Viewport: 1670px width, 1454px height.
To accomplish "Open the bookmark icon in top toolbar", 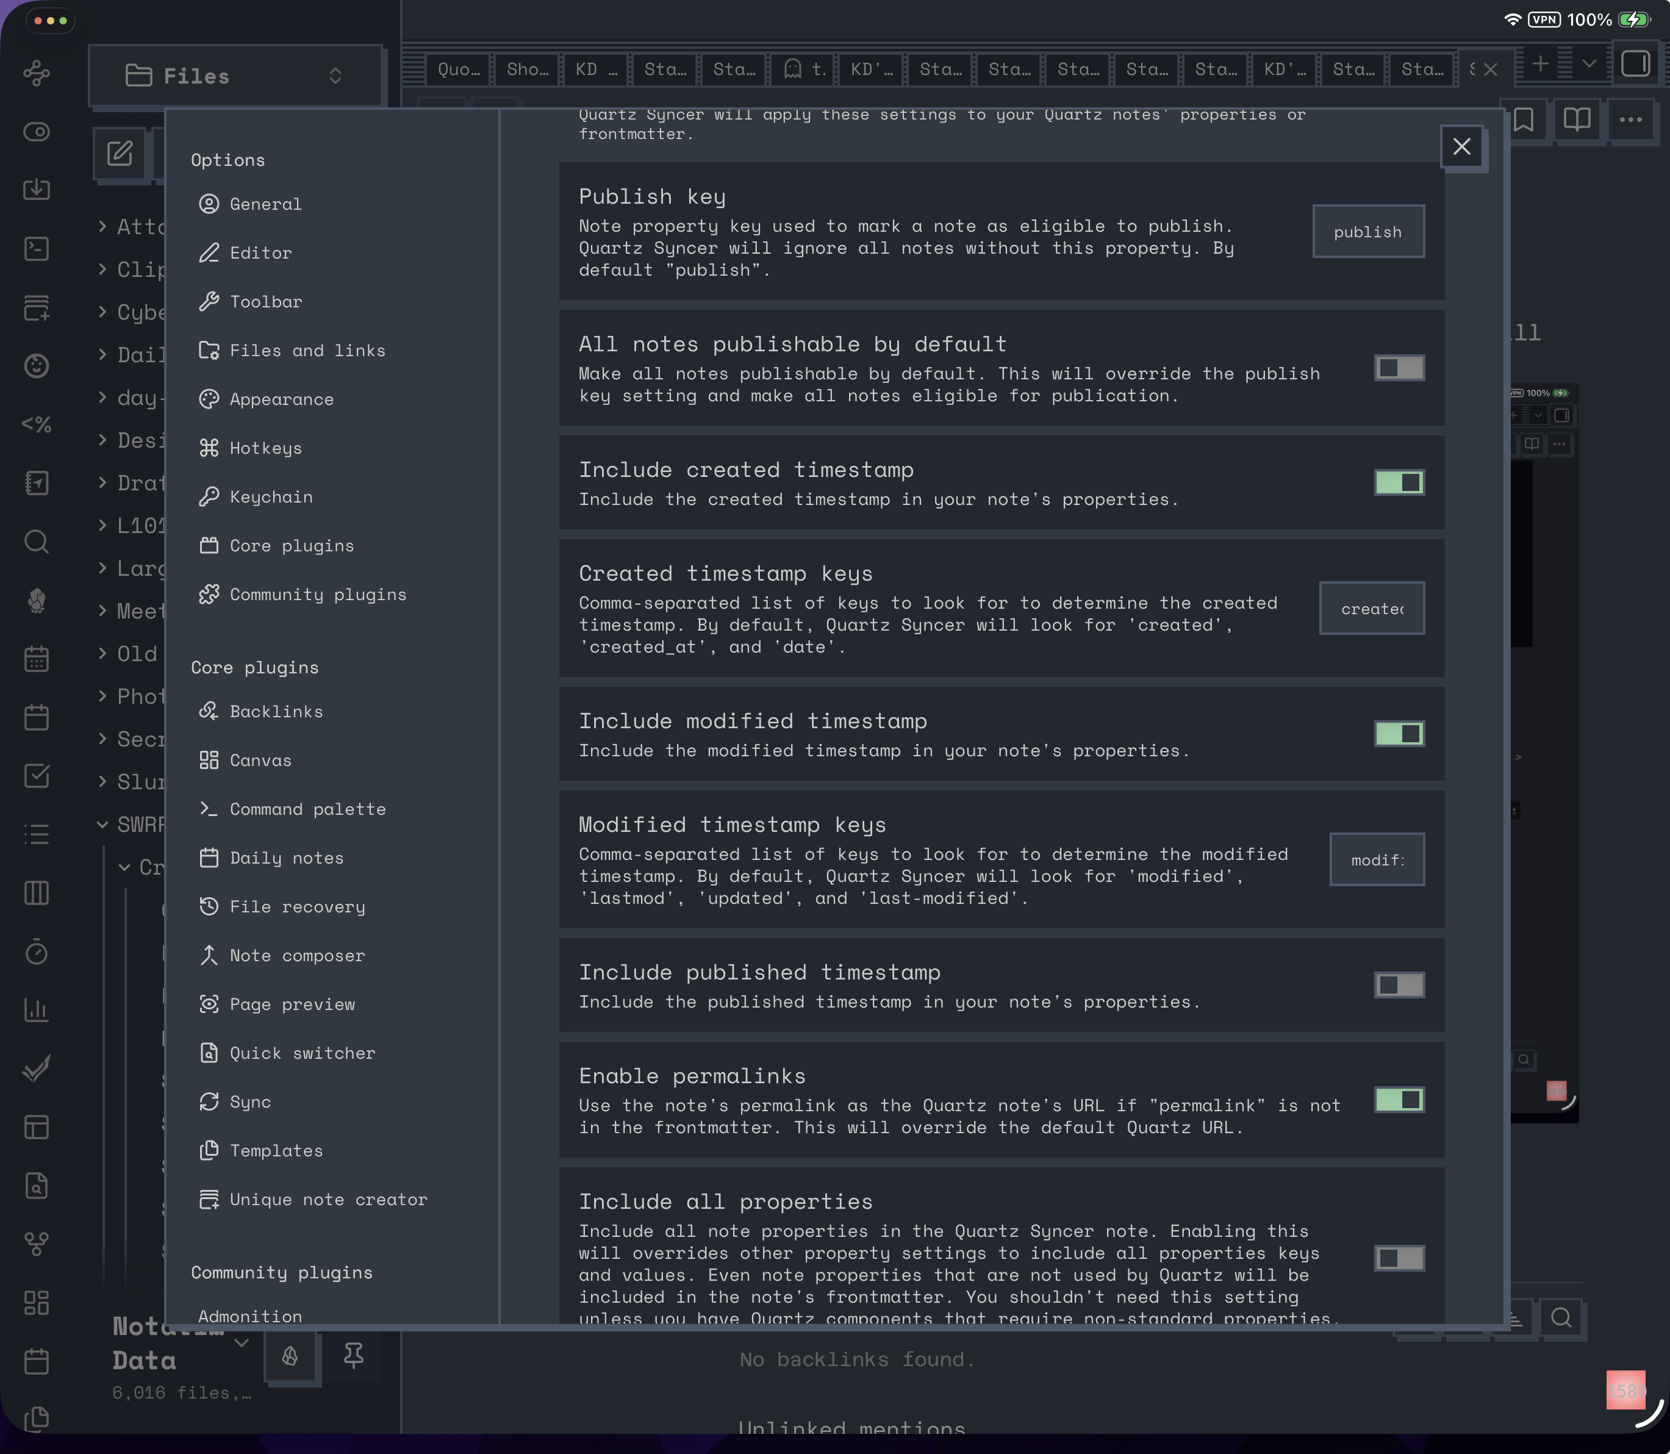I will pos(1523,120).
